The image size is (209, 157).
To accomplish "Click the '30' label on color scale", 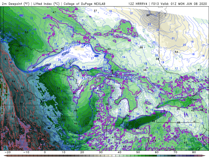I will pyautogui.click(x=101, y=152).
